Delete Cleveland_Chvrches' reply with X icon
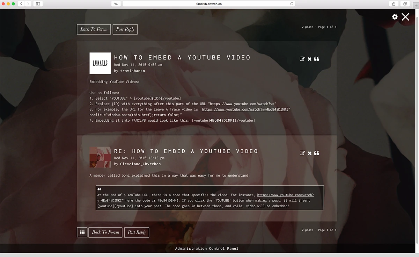Image resolution: width=419 pixels, height=257 pixels. (310, 153)
